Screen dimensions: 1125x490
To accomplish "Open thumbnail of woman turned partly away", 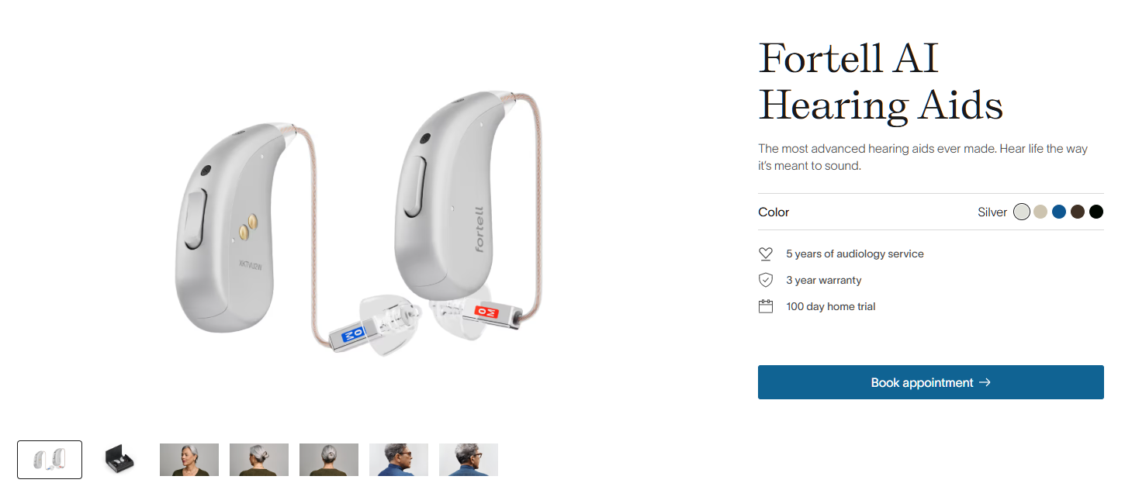I will 259,460.
